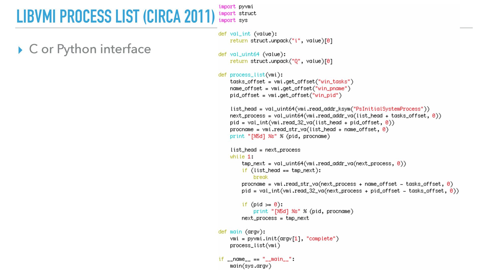Click the 'main' function definition name
The height and width of the screenshot is (274, 488).
coord(236,232)
